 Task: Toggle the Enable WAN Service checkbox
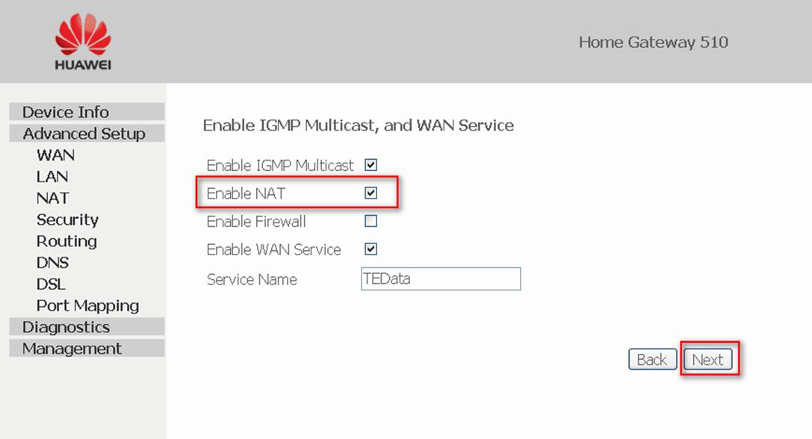click(x=371, y=249)
